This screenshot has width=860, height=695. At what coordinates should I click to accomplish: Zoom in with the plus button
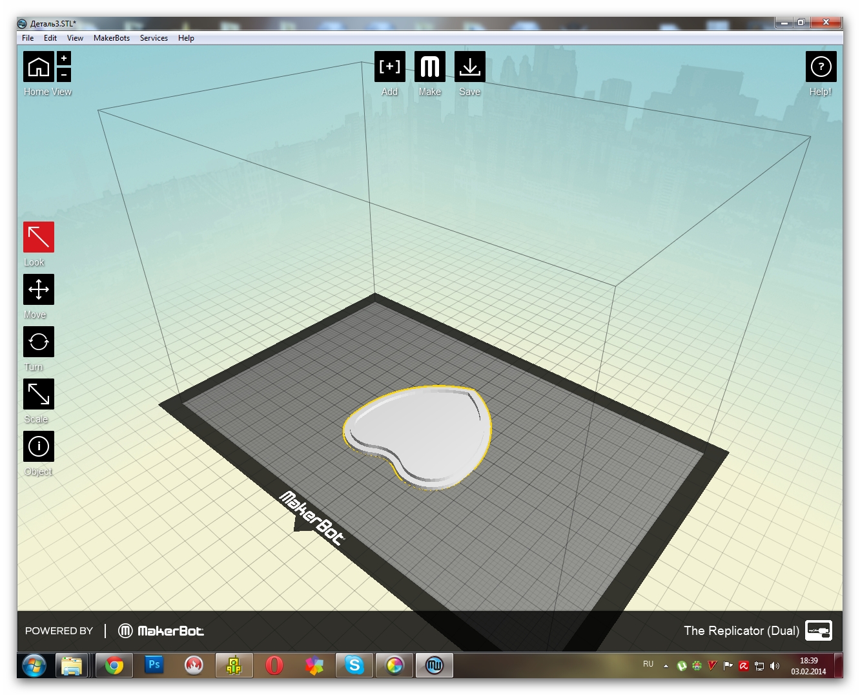click(x=64, y=58)
